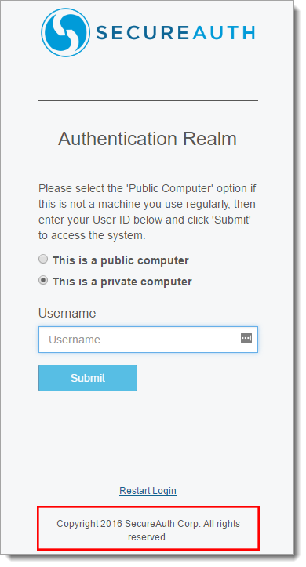Click the light-blue AUTH wordmark text

tap(224, 33)
